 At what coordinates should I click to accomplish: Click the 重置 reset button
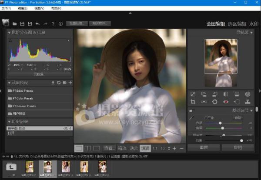point(204,147)
